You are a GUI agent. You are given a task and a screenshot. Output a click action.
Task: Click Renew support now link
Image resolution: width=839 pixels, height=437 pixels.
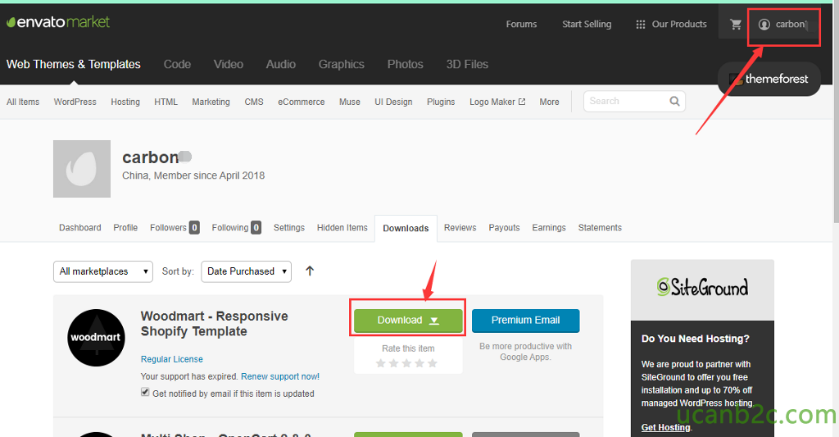(280, 376)
